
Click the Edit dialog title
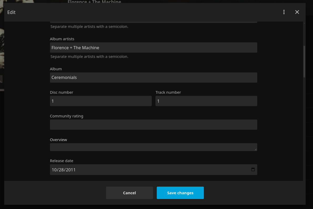(11, 12)
